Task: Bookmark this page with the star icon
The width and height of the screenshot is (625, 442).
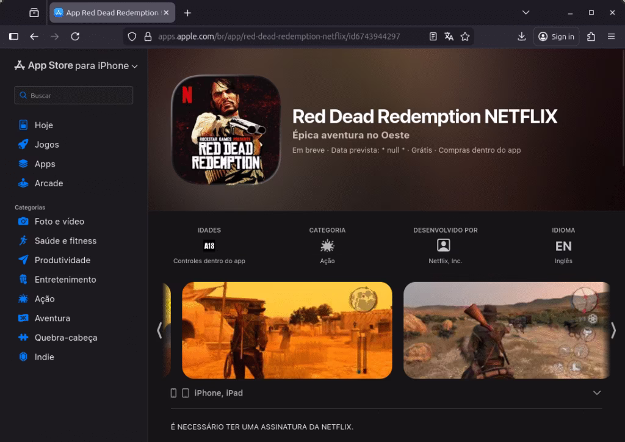Action: coord(465,36)
